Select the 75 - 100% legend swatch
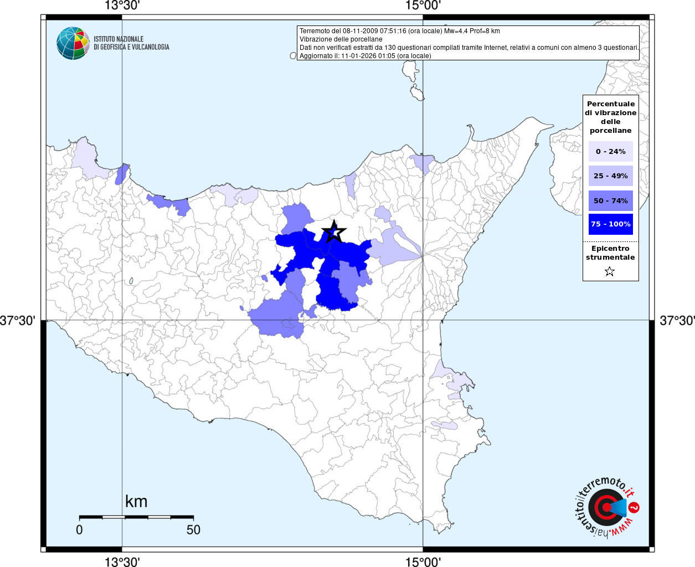The image size is (695, 567). (x=611, y=224)
